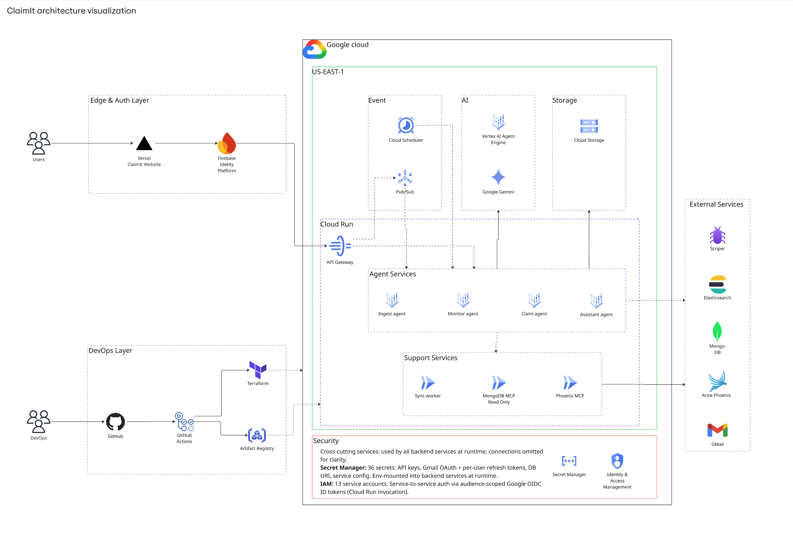This screenshot has height=549, width=793.
Task: Select the GitHub octocat icon
Action: coord(115,422)
